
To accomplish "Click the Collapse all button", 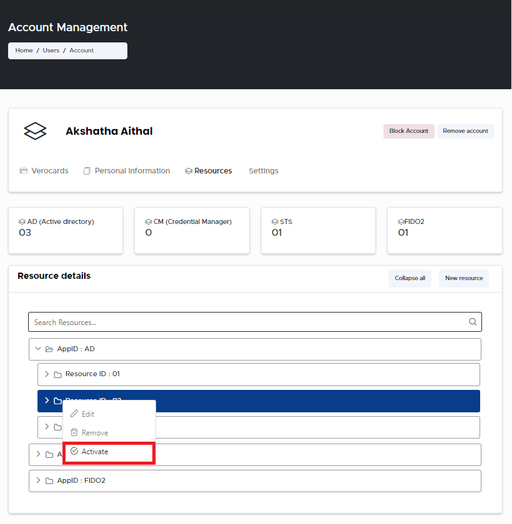I will [x=410, y=278].
